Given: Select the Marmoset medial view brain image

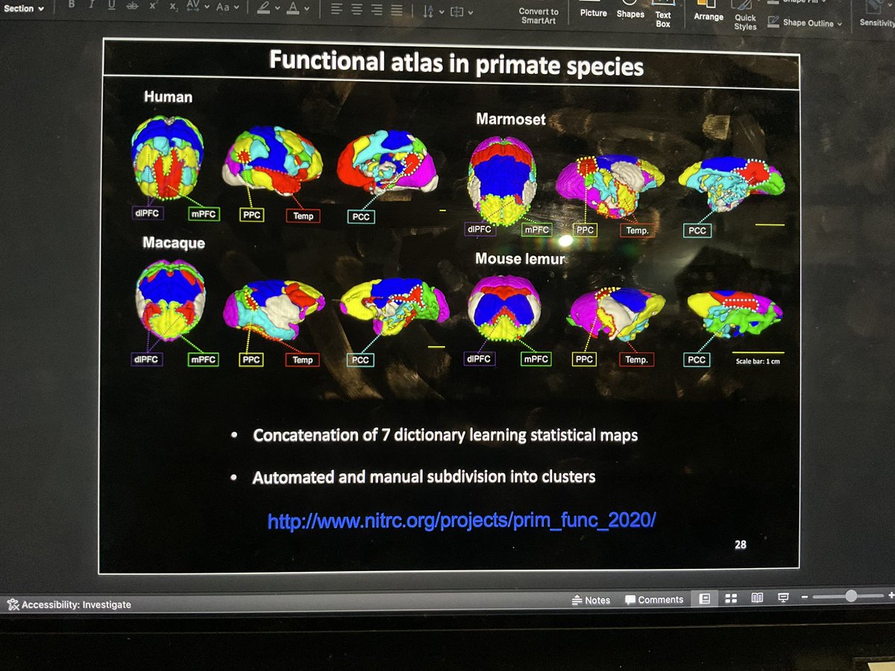Looking at the screenshot, I should (x=732, y=184).
